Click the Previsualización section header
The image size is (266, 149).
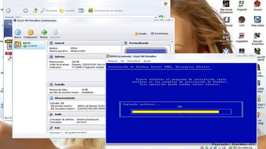(146, 43)
